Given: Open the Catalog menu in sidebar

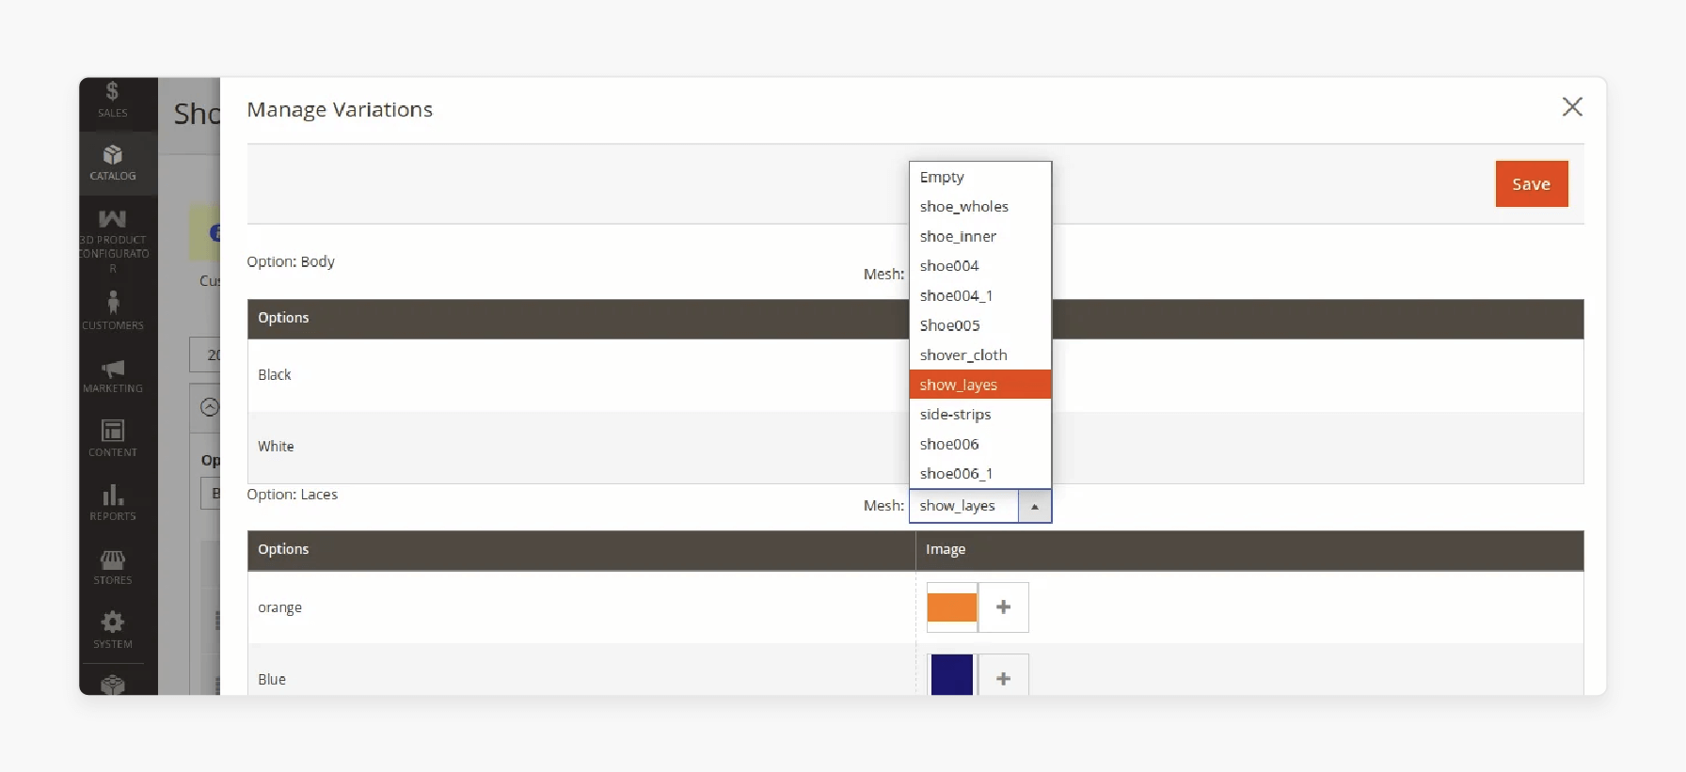Looking at the screenshot, I should tap(113, 163).
